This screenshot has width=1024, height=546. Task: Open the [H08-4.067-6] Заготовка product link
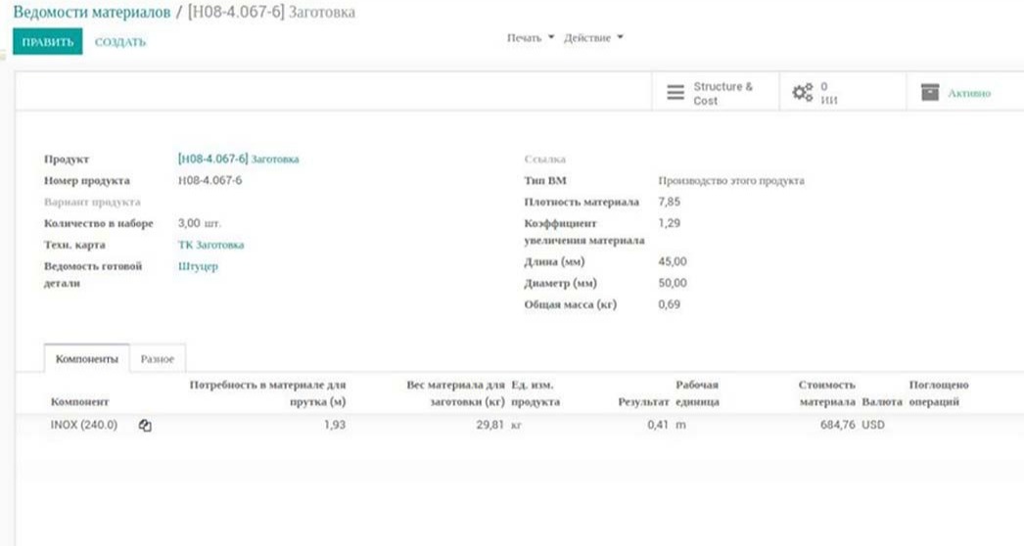238,159
